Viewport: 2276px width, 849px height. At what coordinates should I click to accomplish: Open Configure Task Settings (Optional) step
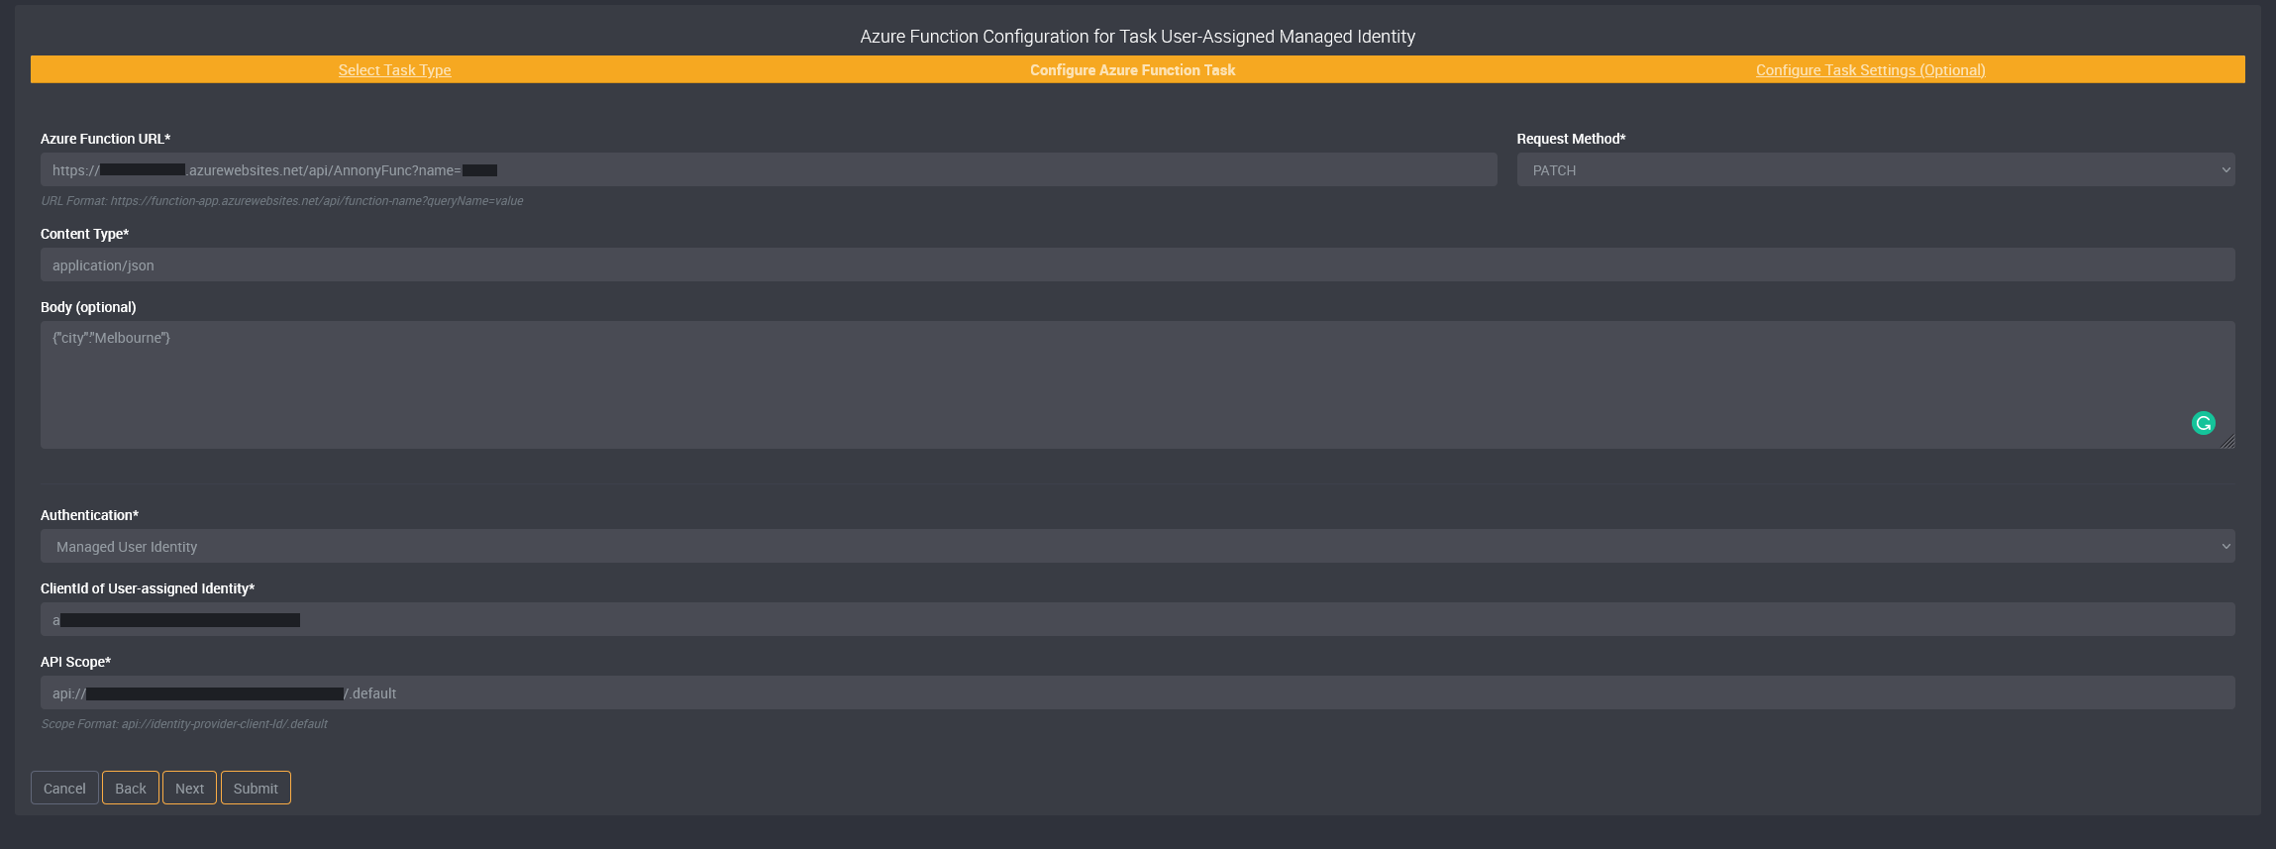click(1870, 69)
